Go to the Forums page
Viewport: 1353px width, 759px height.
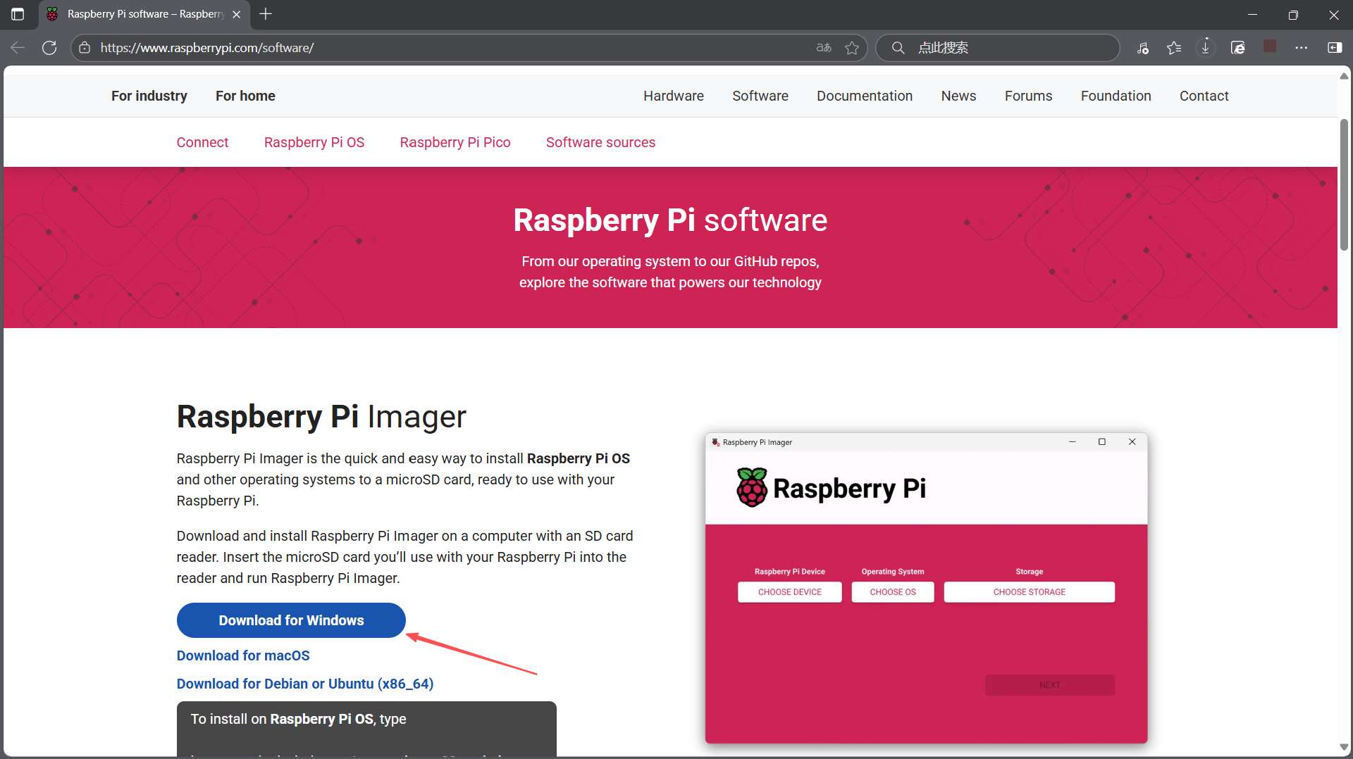tap(1029, 96)
